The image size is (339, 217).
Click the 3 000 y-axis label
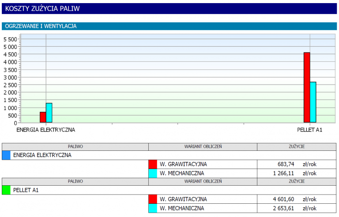(10, 78)
